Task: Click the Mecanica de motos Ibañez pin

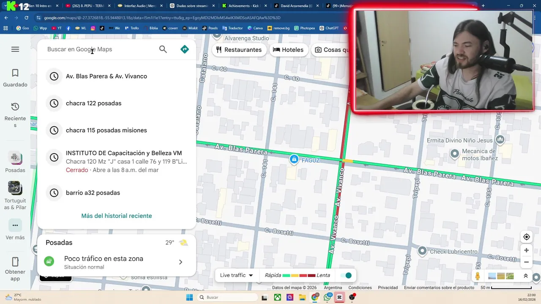Action: pos(455,153)
